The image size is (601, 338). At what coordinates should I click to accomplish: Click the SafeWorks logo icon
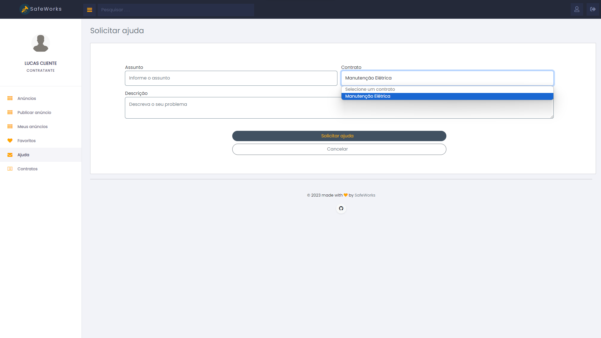coord(24,9)
